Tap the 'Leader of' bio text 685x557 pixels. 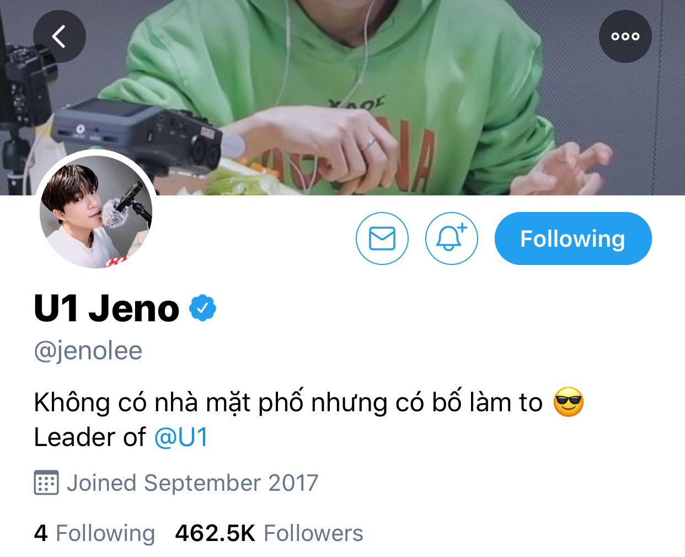(x=90, y=437)
